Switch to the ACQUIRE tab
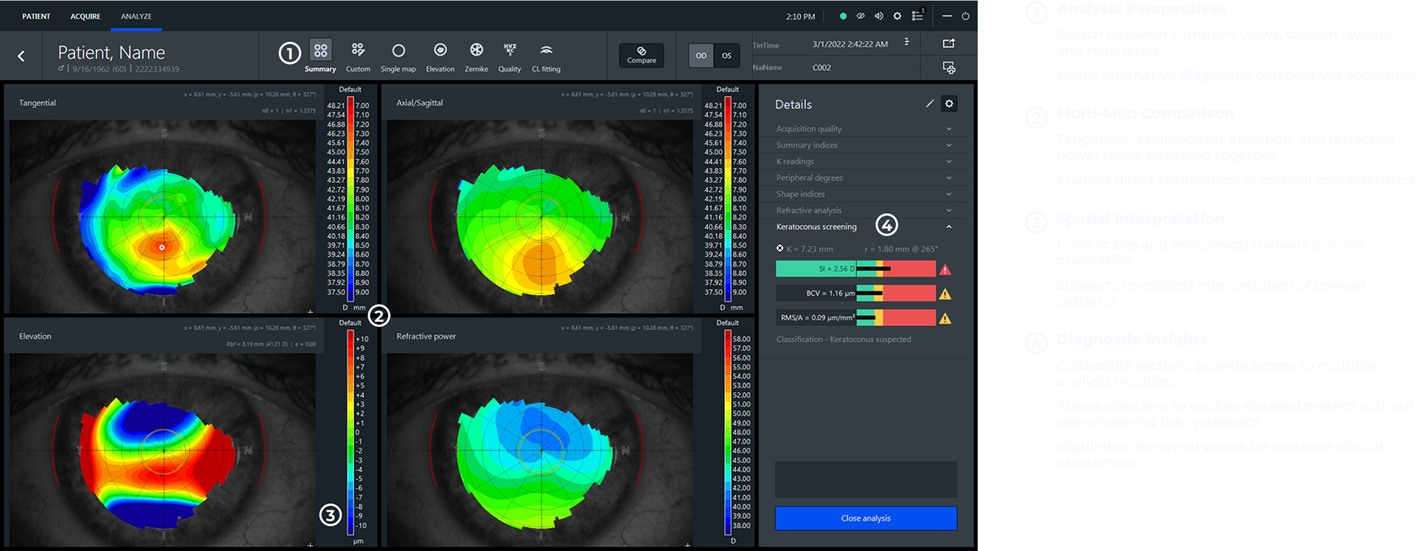This screenshot has height=551, width=1420. click(x=86, y=16)
